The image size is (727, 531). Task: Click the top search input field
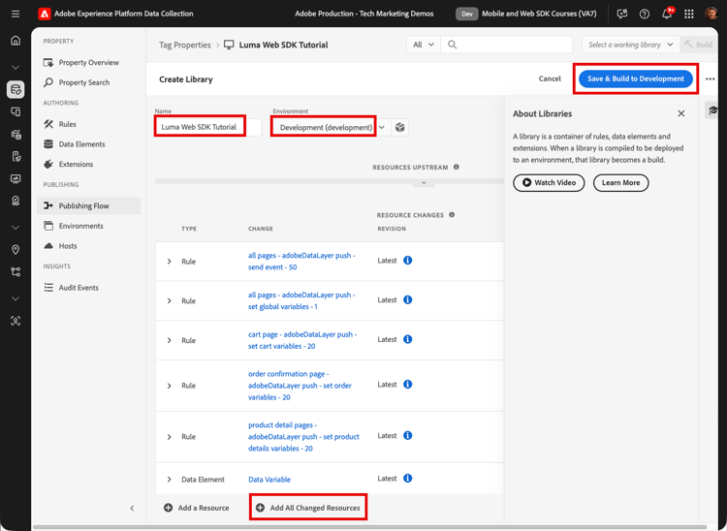[x=507, y=45]
